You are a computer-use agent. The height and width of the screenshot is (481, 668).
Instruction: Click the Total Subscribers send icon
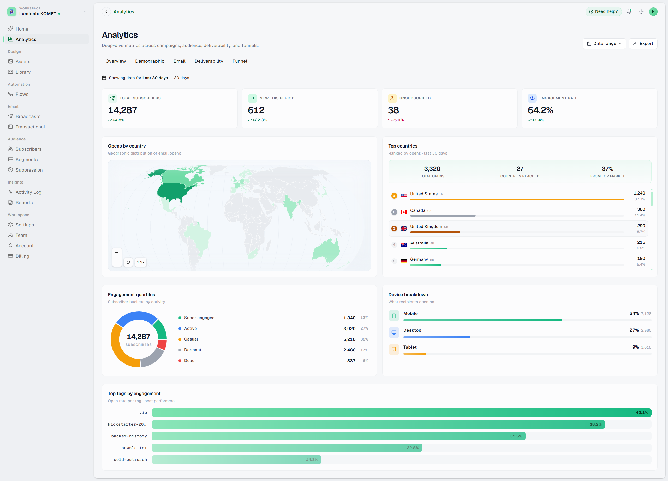click(112, 98)
